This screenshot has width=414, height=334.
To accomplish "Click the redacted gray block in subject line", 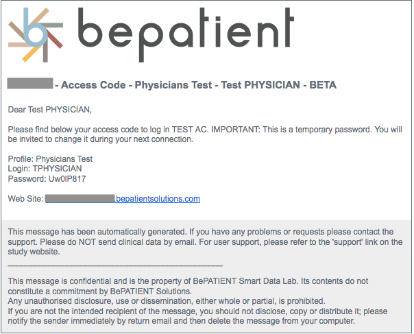I will click(x=30, y=85).
